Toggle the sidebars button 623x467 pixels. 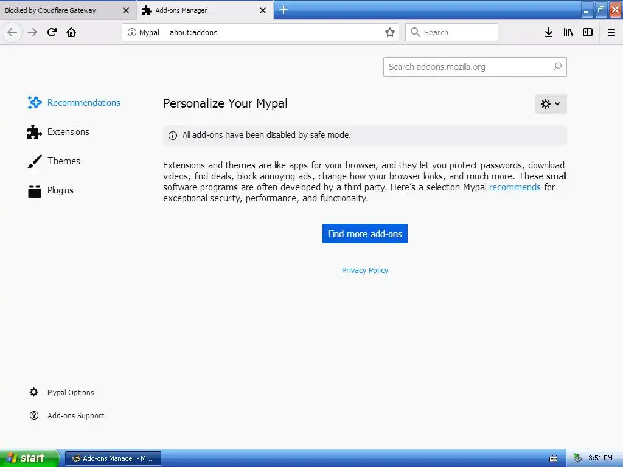click(x=588, y=32)
